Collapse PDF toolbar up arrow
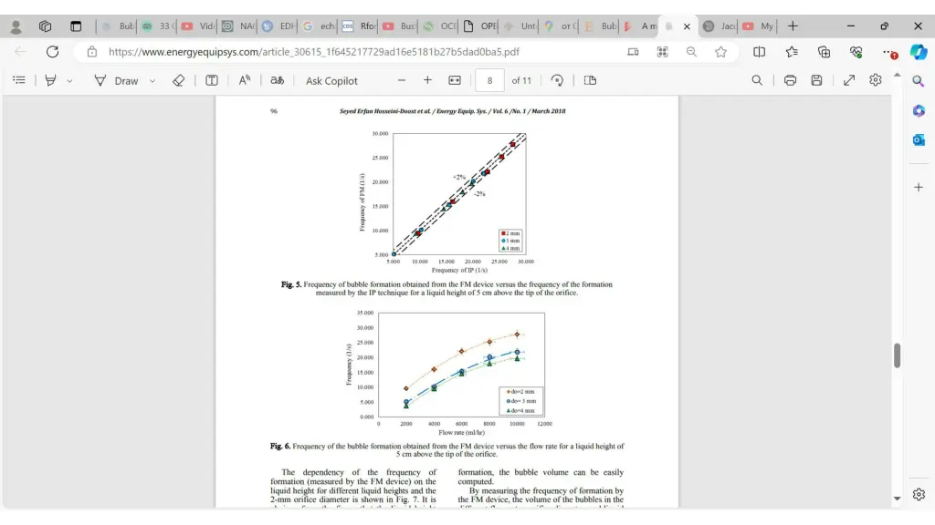Viewport: 935px width, 525px height. pyautogui.click(x=897, y=75)
